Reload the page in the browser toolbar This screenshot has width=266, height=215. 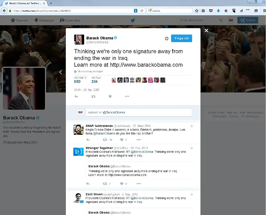pyautogui.click(x=142, y=11)
